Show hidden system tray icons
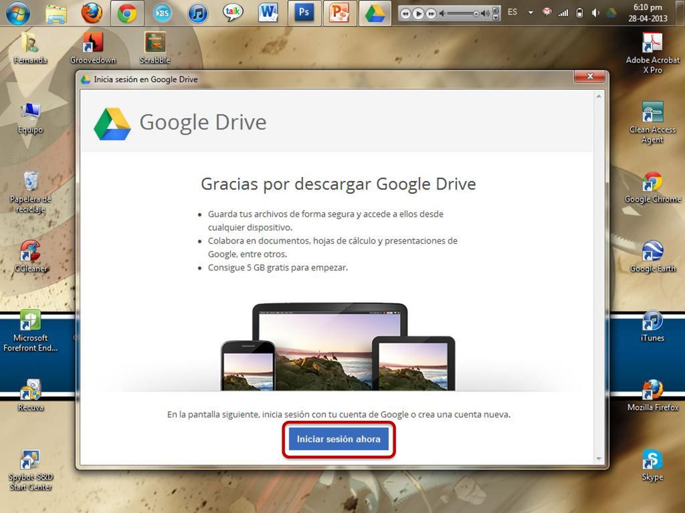Image resolution: width=685 pixels, height=513 pixels. (x=530, y=13)
